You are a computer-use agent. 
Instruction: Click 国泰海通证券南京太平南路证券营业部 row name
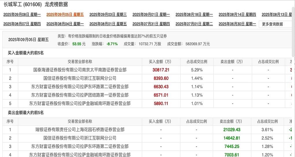[80, 70]
